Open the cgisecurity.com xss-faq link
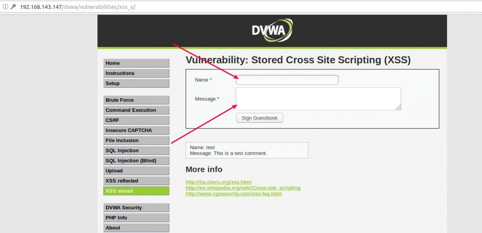Viewport: 482px width, 233px height. coord(234,193)
